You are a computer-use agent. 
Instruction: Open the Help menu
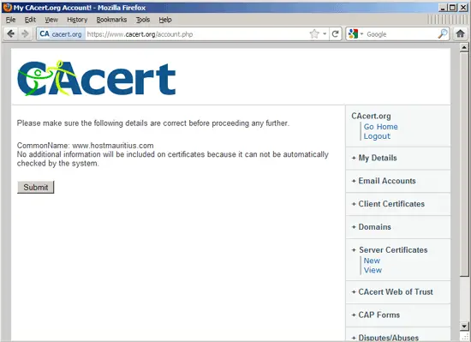(165, 20)
